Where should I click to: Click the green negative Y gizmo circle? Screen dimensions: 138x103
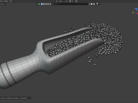133,13
